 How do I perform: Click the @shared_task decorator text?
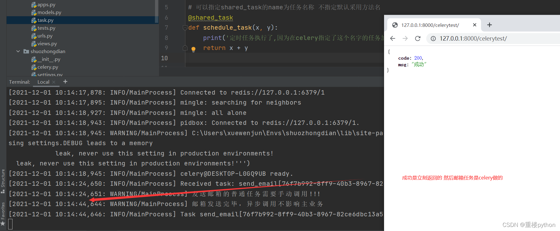tap(211, 18)
